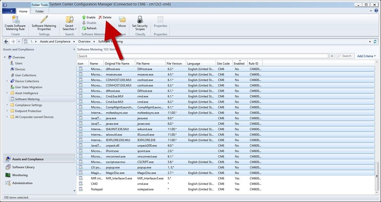This screenshot has height=202, width=381.
Task: Expand the Compliance Settings folder
Action: click(7, 105)
